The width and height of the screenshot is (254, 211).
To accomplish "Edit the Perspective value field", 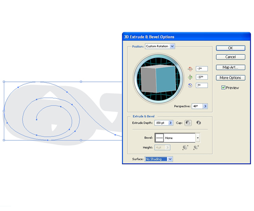I will [x=197, y=106].
